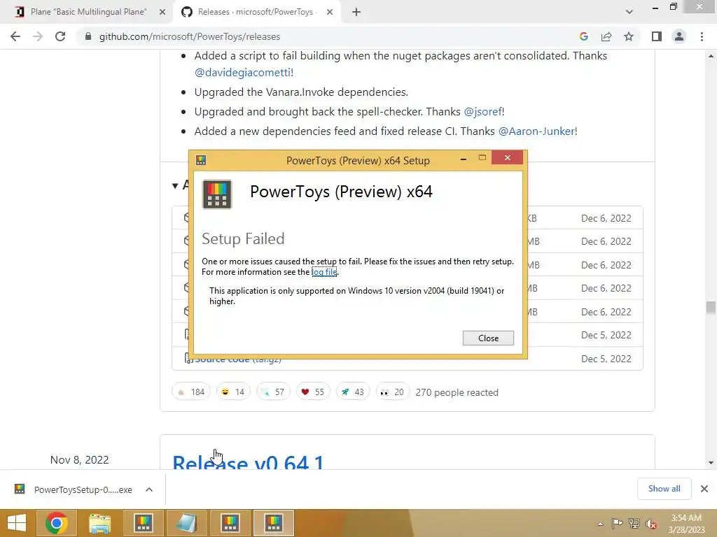Click the scrollbar down arrow
717x537 pixels.
711,463
